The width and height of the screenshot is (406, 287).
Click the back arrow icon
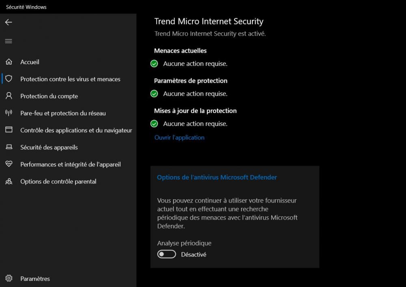coord(9,22)
